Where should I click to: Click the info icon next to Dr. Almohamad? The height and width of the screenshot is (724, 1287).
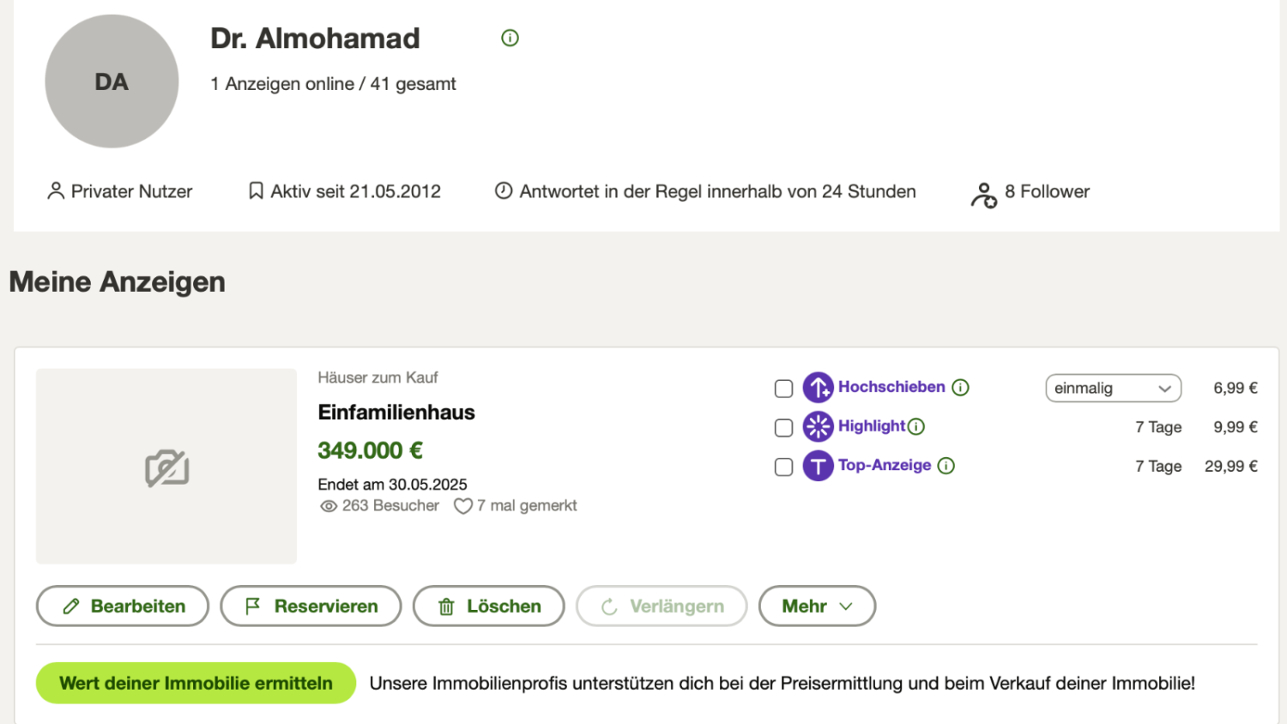click(510, 38)
